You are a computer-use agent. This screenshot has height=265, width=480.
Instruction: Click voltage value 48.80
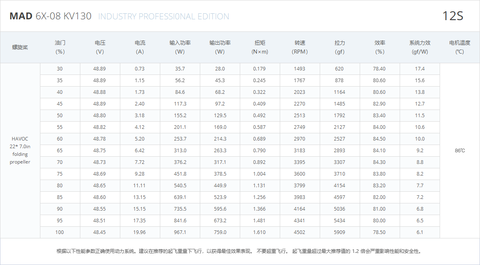click(99, 116)
